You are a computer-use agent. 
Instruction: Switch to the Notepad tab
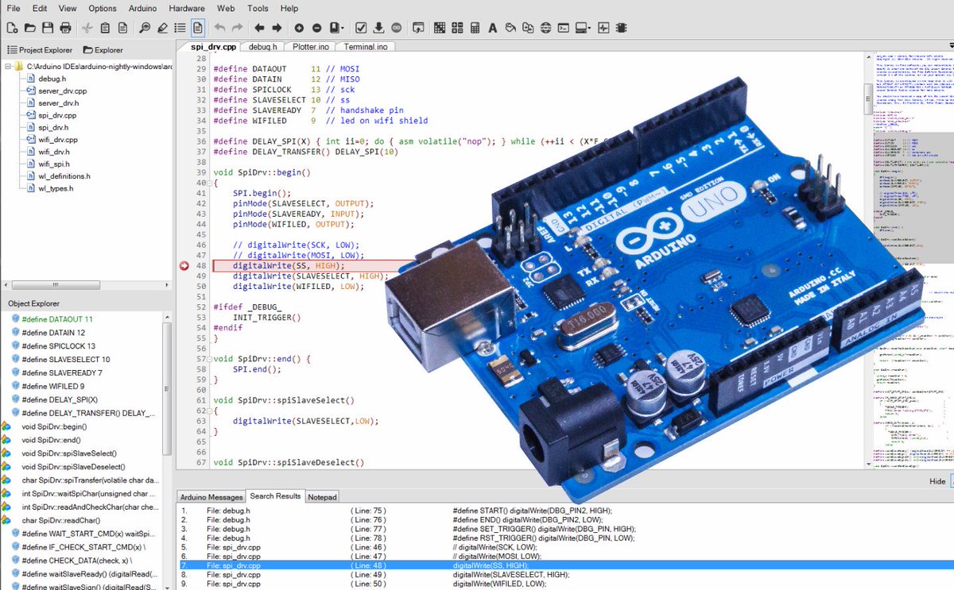tap(322, 497)
